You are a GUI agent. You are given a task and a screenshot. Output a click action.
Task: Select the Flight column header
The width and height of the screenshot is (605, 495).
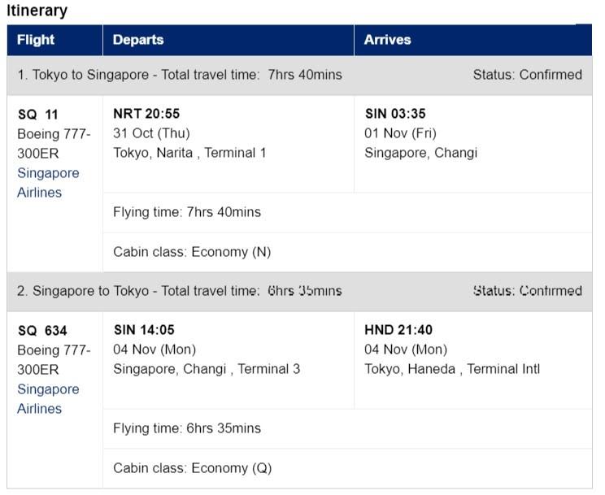54,40
